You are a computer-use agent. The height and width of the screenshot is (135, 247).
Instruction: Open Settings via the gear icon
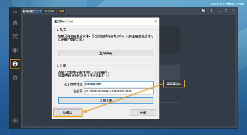(15, 78)
